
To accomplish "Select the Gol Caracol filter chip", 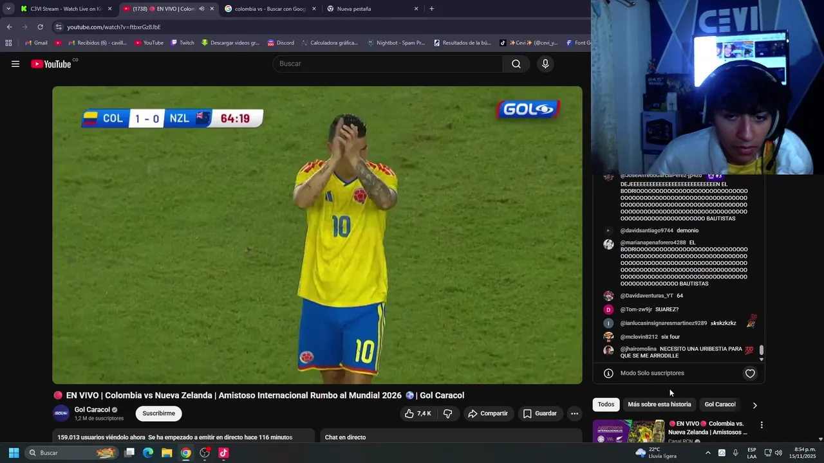I will click(x=720, y=404).
